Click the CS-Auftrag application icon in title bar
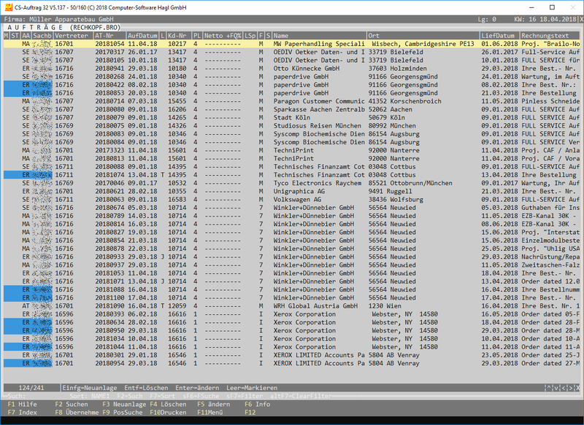Screen dimensions: 584x425 coord(7,6)
